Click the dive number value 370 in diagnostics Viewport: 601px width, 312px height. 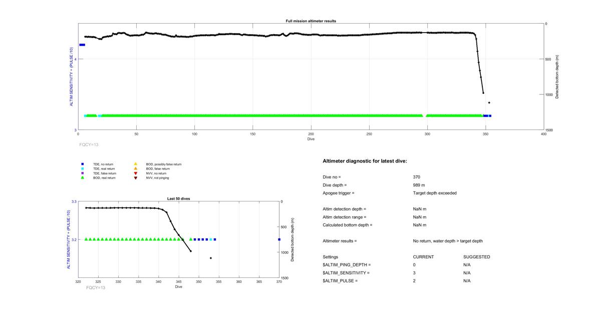(417, 177)
